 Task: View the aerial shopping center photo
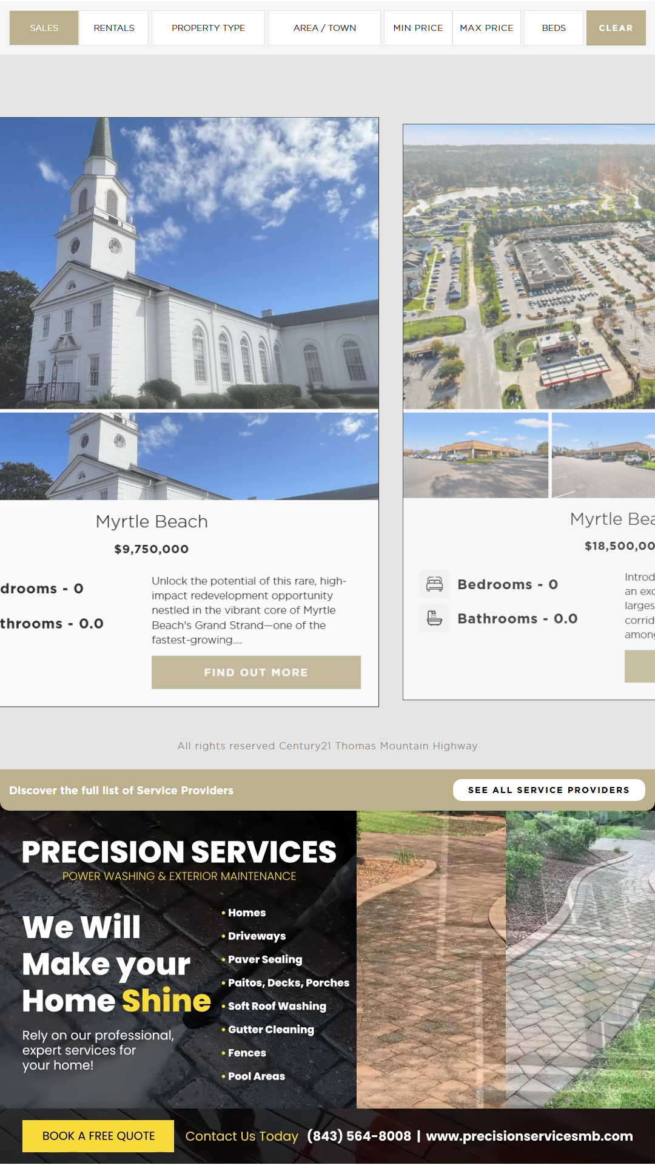(529, 267)
